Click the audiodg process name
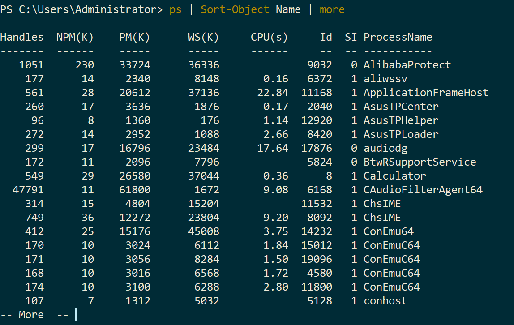The image size is (514, 325). point(385,148)
